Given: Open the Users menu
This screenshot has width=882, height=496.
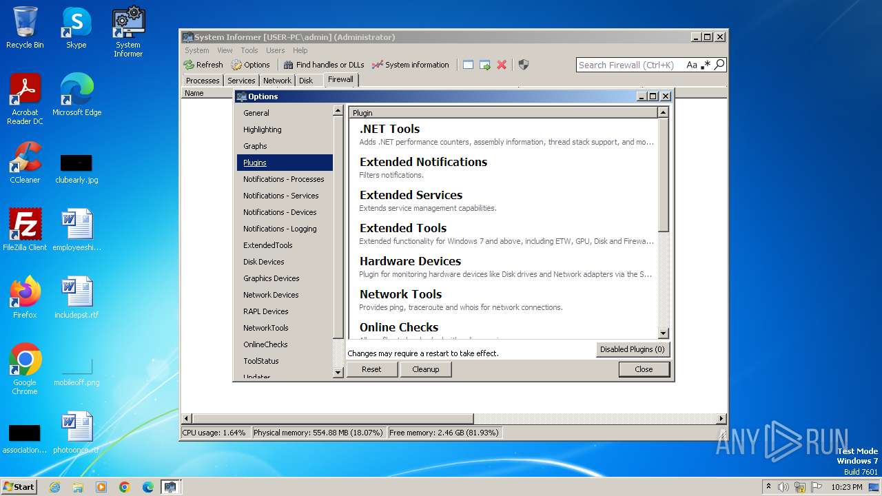Looking at the screenshot, I should click(x=276, y=50).
